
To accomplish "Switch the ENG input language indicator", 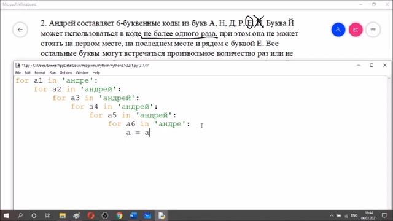I will 354,215.
